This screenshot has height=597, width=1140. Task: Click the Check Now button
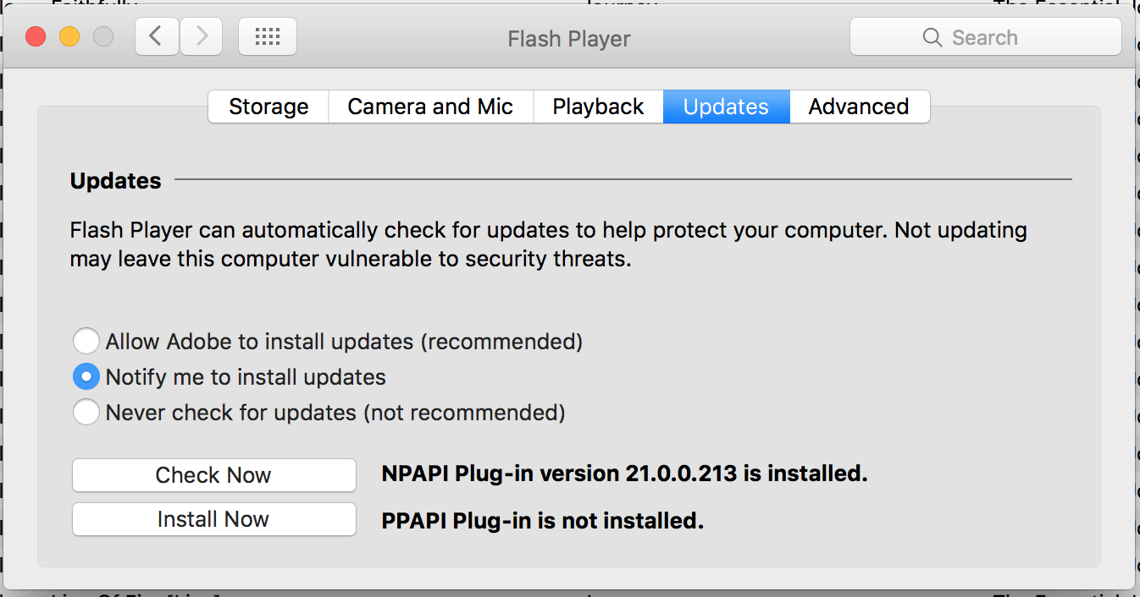click(x=213, y=475)
